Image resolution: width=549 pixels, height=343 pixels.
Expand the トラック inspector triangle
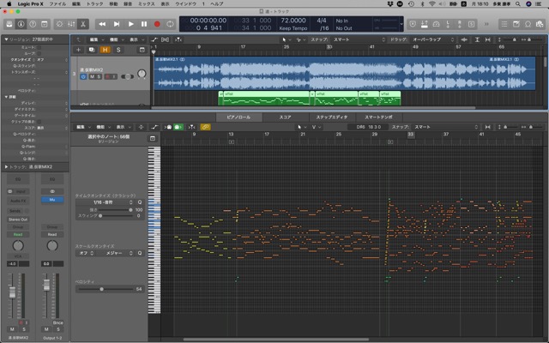pyautogui.click(x=6, y=167)
